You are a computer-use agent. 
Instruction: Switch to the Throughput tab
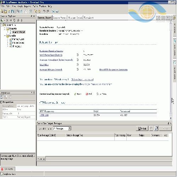(x=88, y=17)
